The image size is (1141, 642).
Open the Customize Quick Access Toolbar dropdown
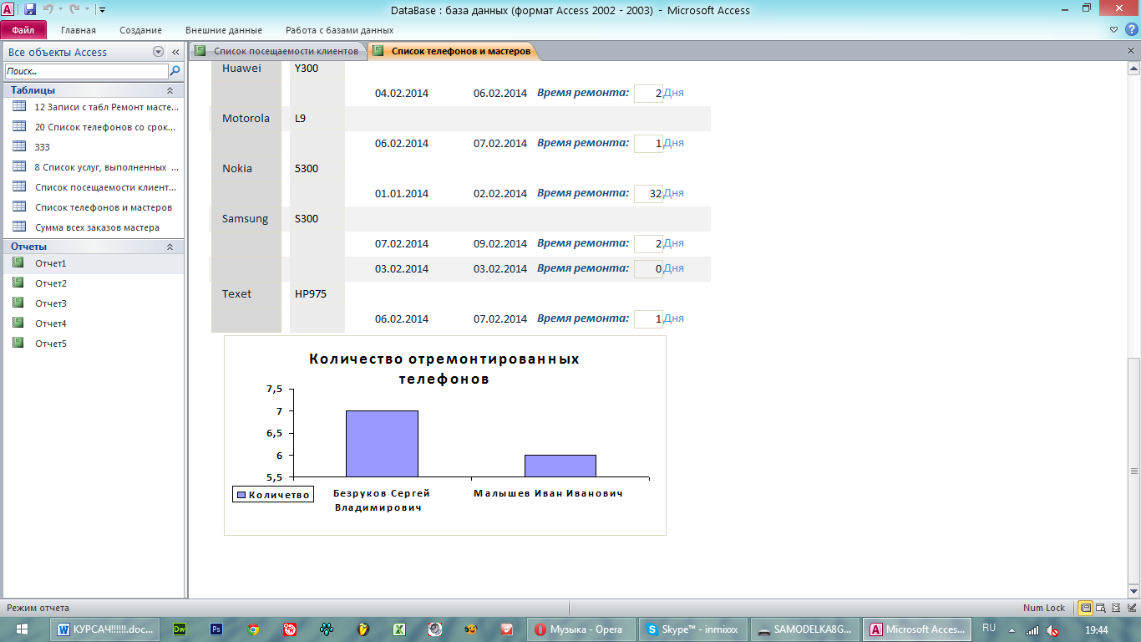click(102, 10)
